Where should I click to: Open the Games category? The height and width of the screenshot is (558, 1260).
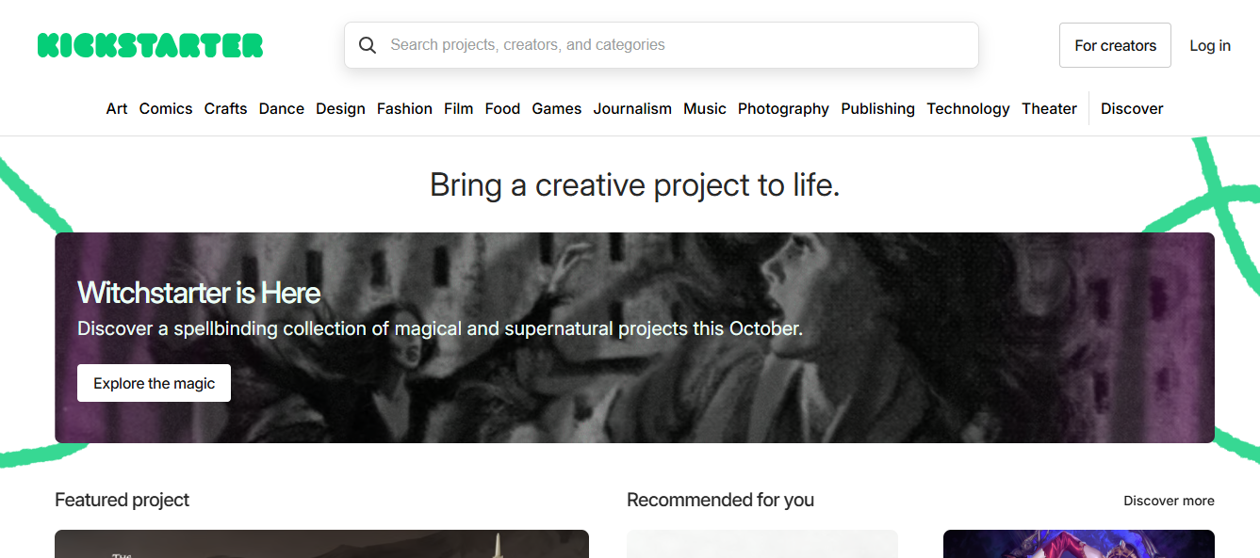557,108
